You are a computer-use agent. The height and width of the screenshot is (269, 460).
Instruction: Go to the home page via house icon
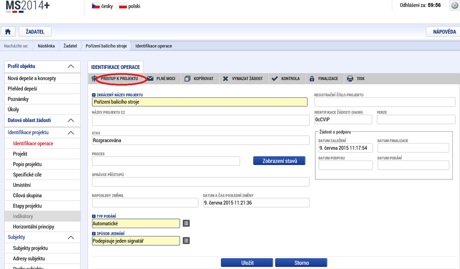point(8,32)
